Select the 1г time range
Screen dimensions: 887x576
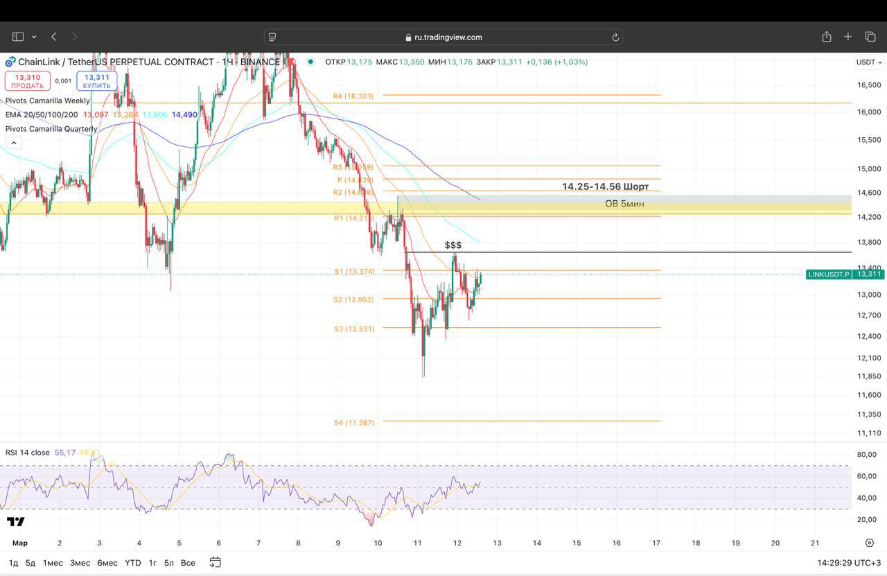tap(152, 563)
